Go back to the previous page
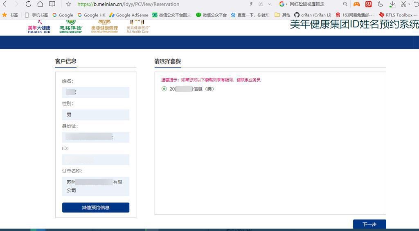Image resolution: width=419 pixels, height=231 pixels. click(5, 4)
